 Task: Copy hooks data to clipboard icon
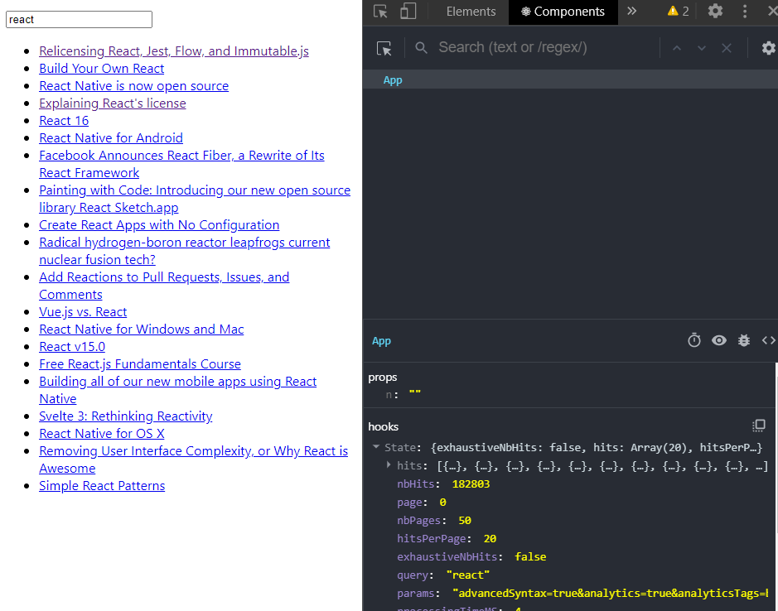point(759,426)
